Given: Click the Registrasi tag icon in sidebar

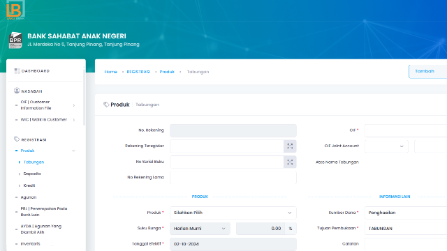Looking at the screenshot, I should pyautogui.click(x=17, y=139).
